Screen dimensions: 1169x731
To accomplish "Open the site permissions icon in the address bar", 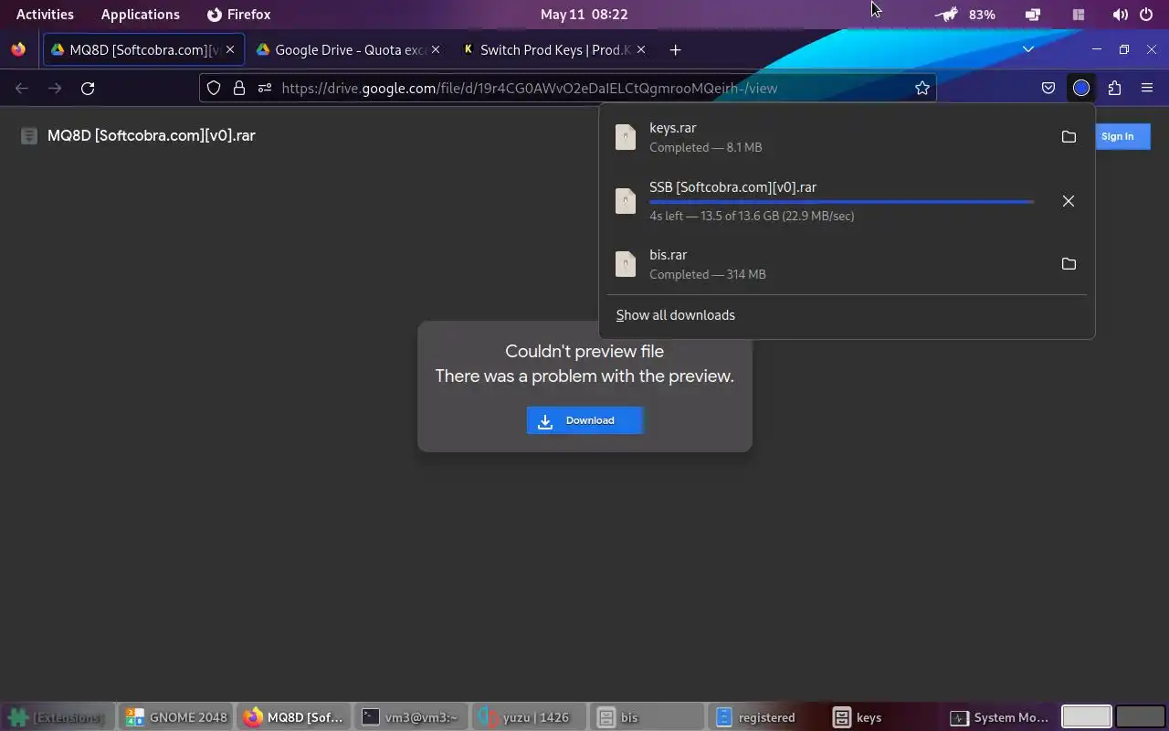I will [265, 88].
